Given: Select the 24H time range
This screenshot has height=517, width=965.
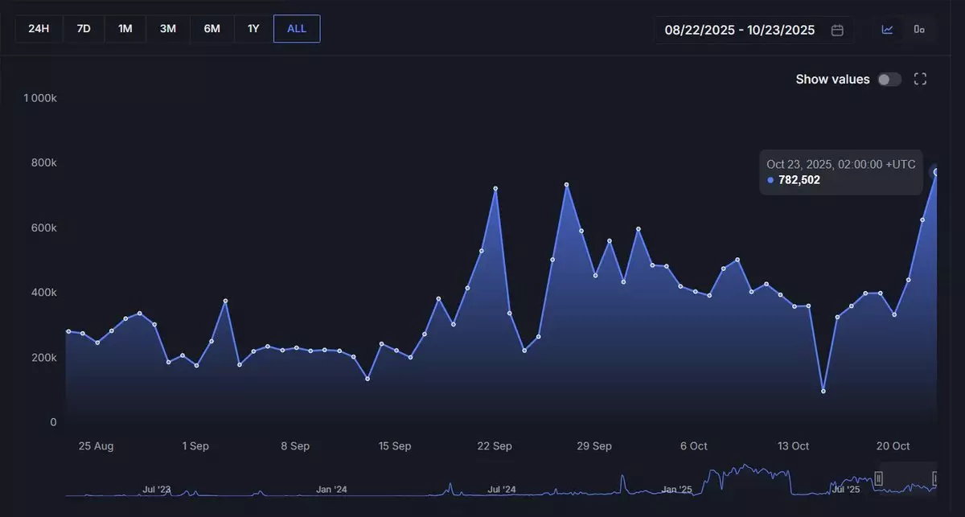Looking at the screenshot, I should (x=39, y=29).
